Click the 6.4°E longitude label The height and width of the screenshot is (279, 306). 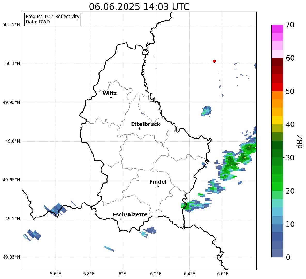tap(189, 274)
